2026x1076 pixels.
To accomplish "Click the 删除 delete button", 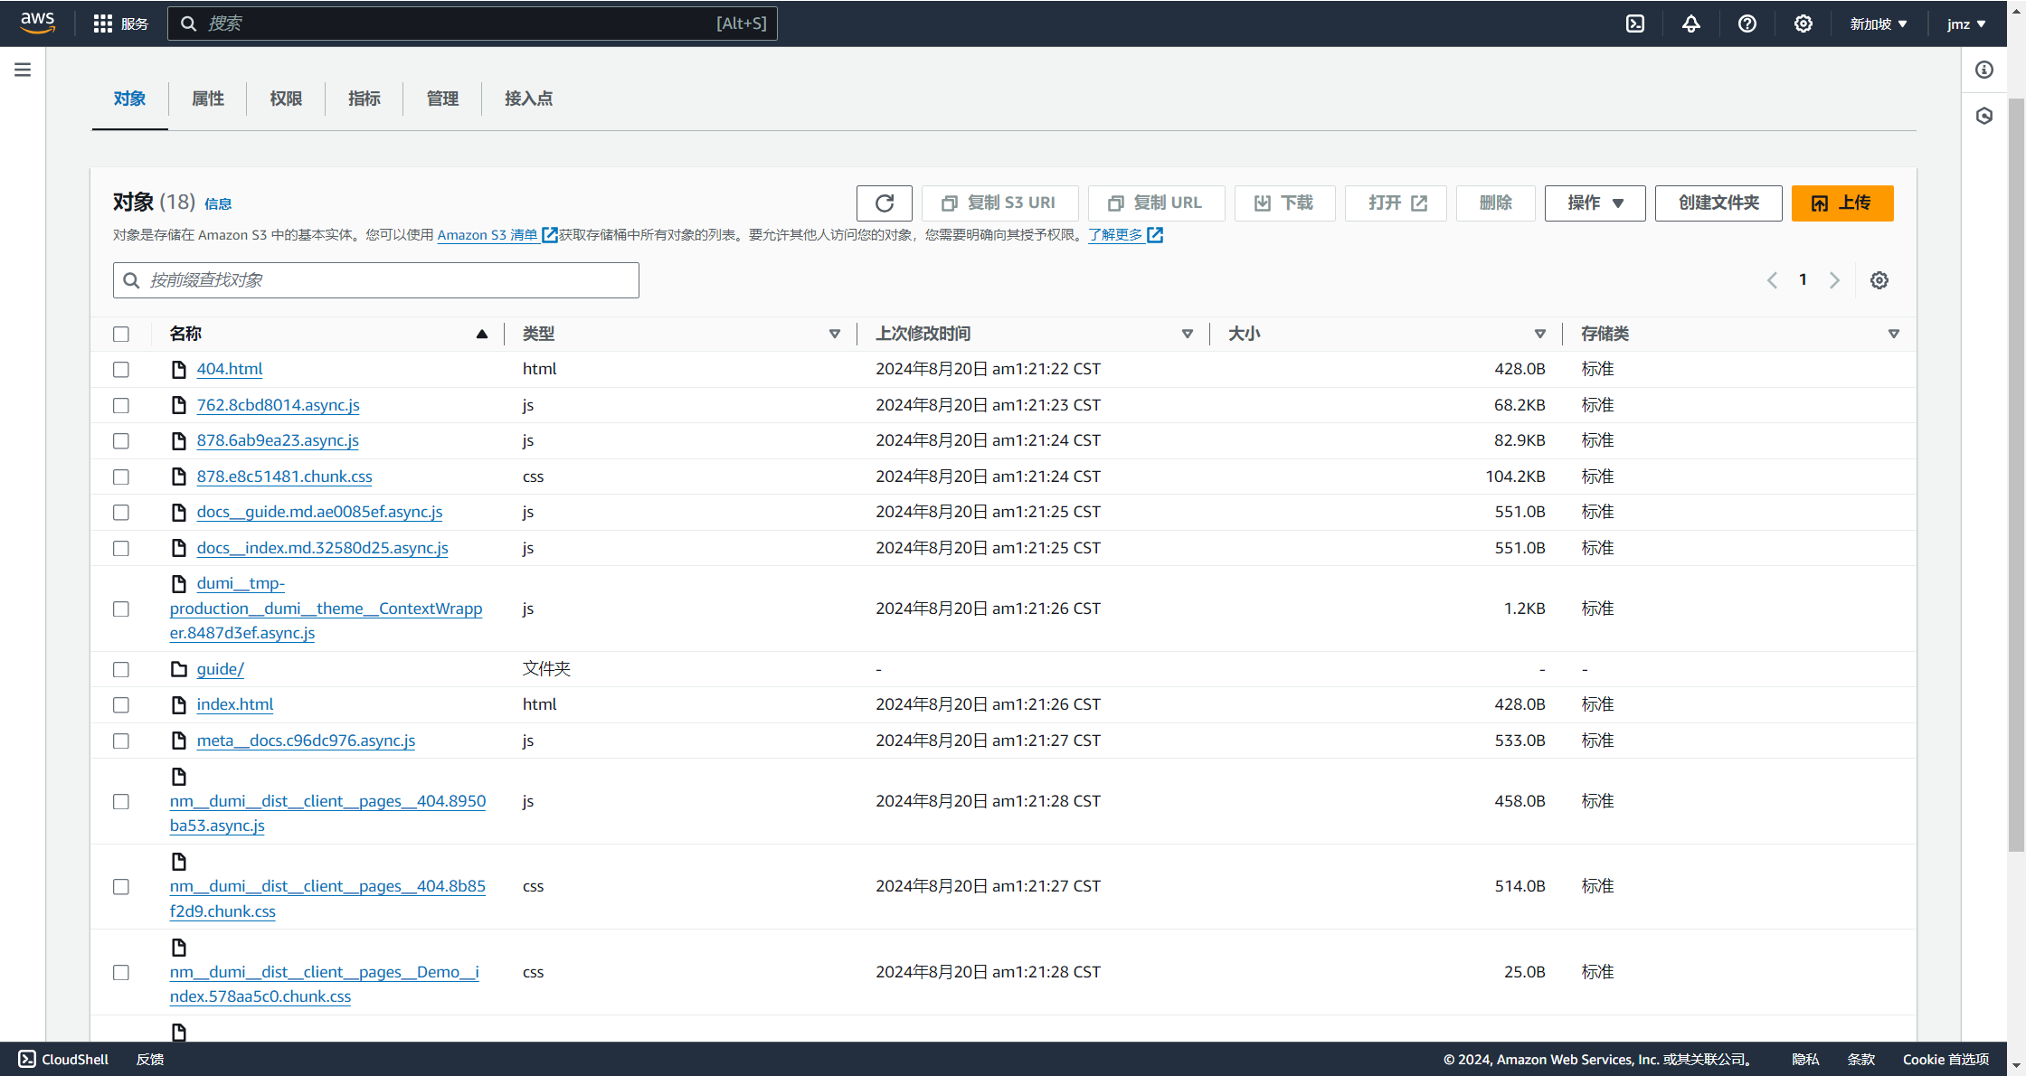I will [1496, 203].
